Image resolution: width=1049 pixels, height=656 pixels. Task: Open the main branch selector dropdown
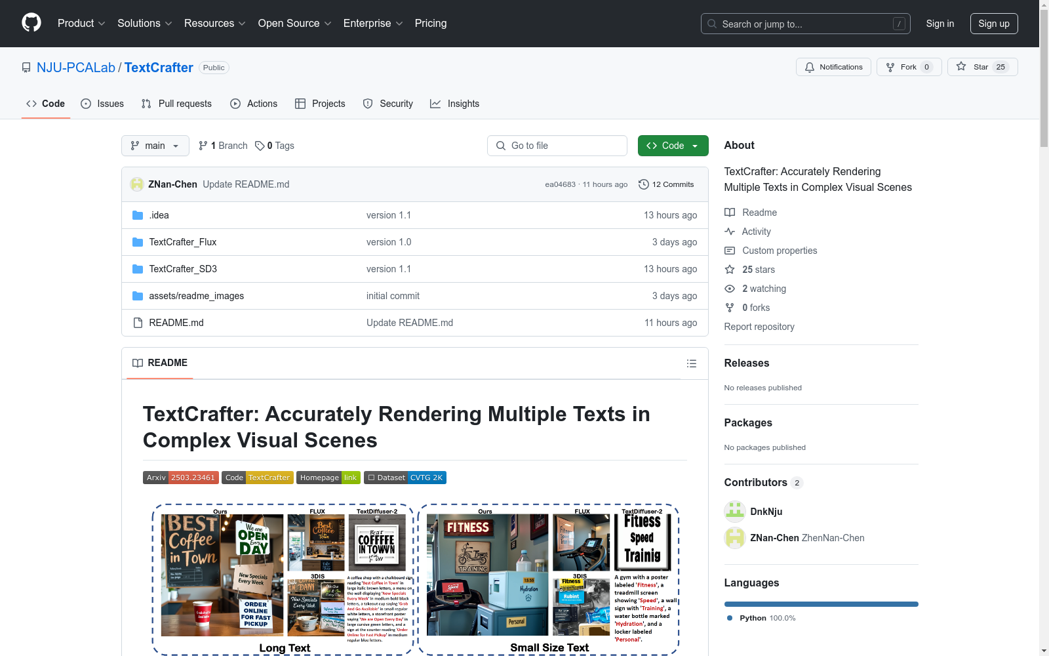point(155,146)
